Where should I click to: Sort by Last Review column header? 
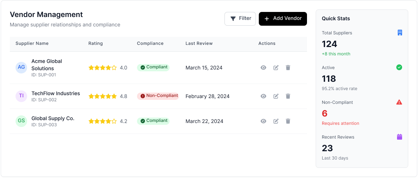[199, 43]
